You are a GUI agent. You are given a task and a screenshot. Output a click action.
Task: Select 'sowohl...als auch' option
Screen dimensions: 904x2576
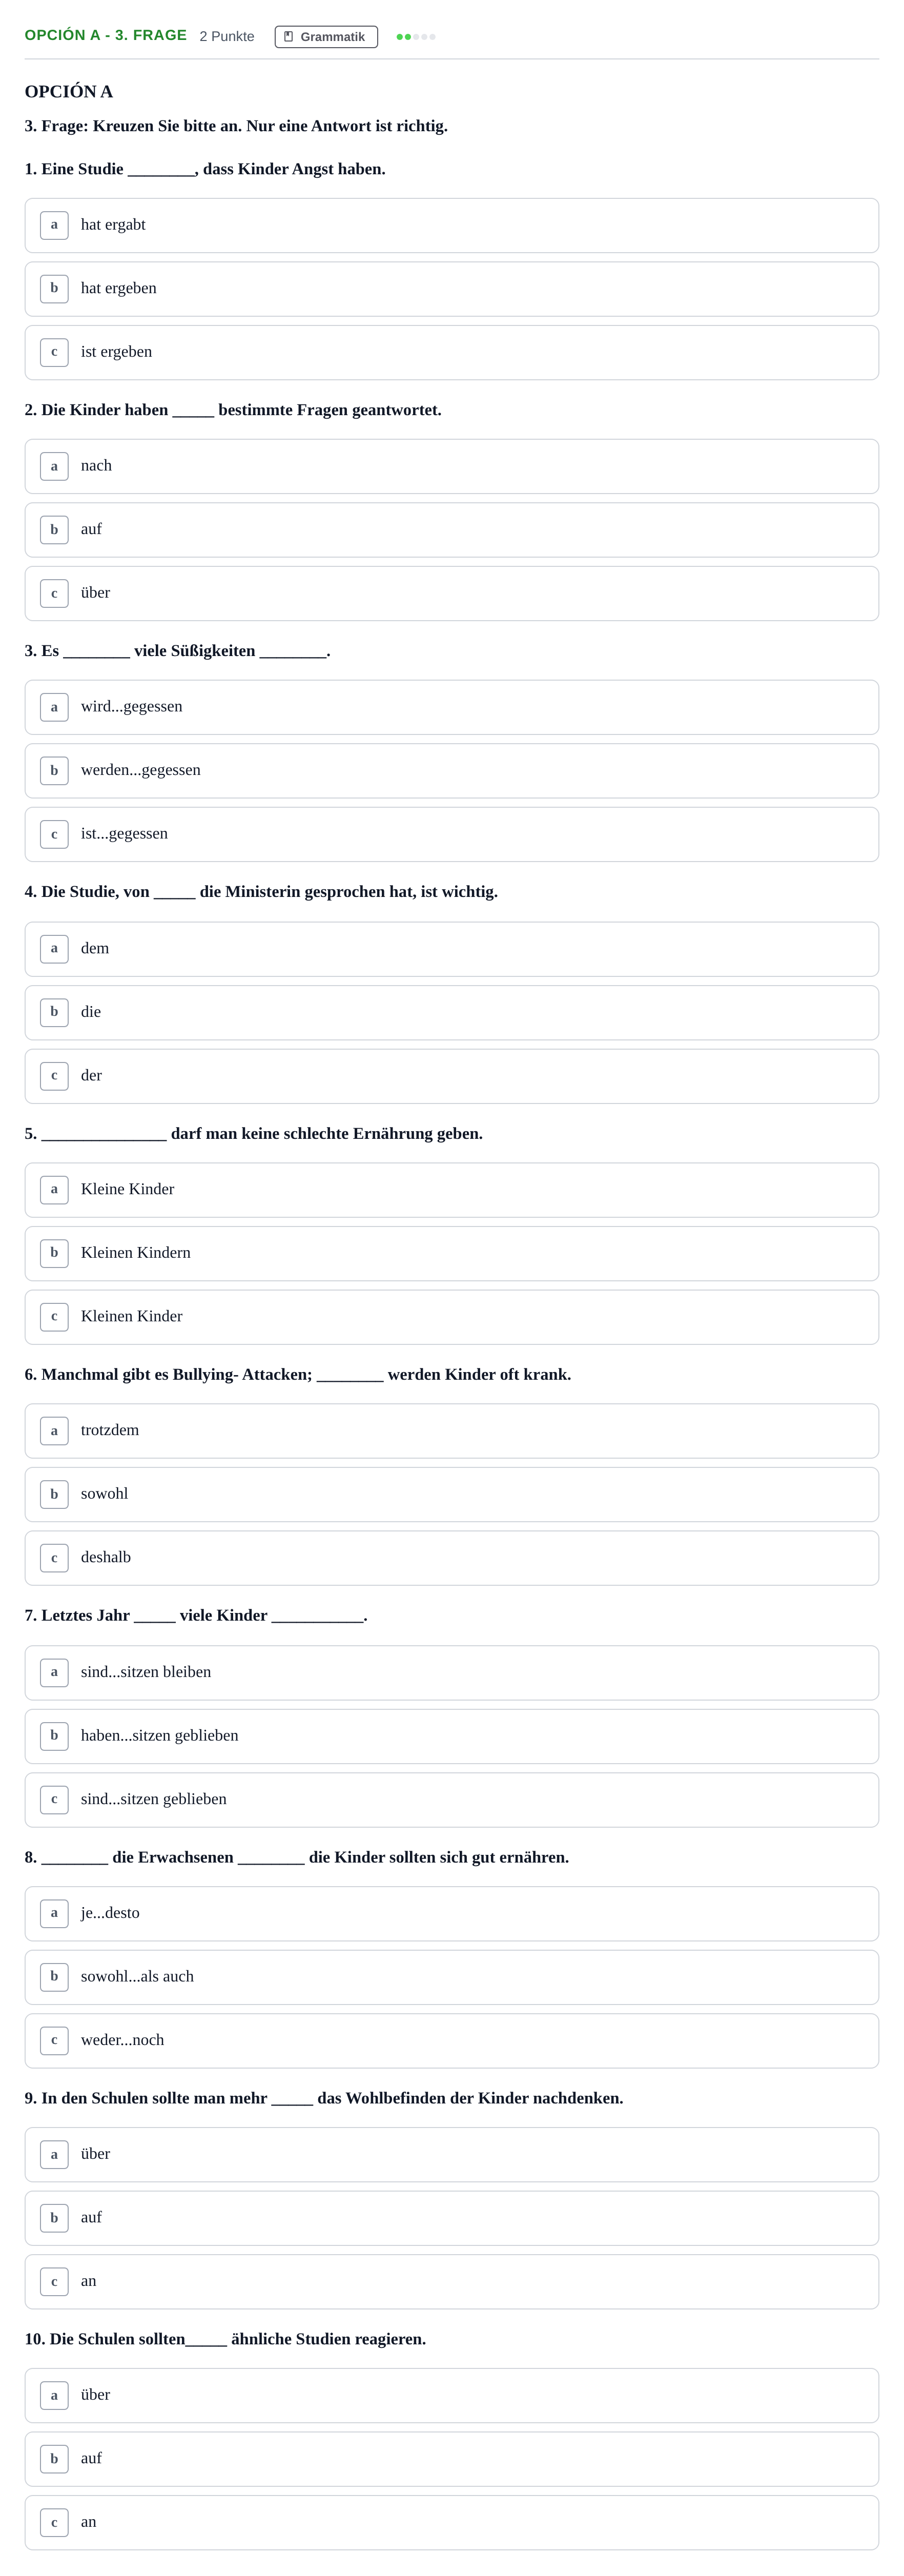point(452,1977)
